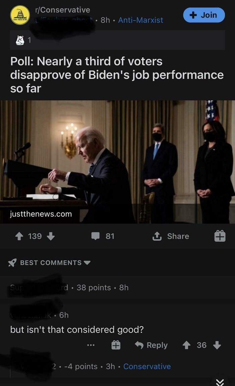Downvote the post with 139 points
Viewport: 235px width, 386px height.
(x=51, y=236)
